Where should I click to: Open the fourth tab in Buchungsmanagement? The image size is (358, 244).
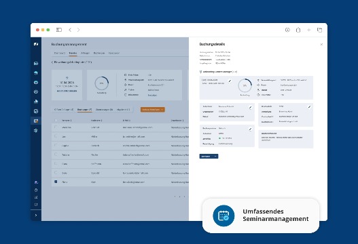(x=99, y=53)
